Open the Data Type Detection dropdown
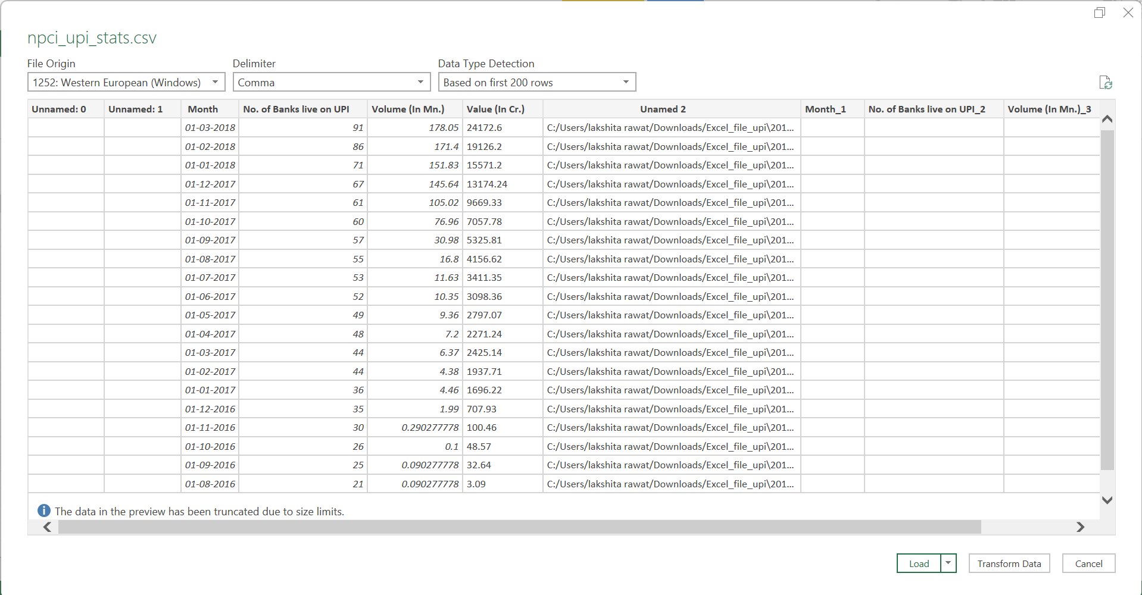This screenshot has width=1142, height=595. 536,82
